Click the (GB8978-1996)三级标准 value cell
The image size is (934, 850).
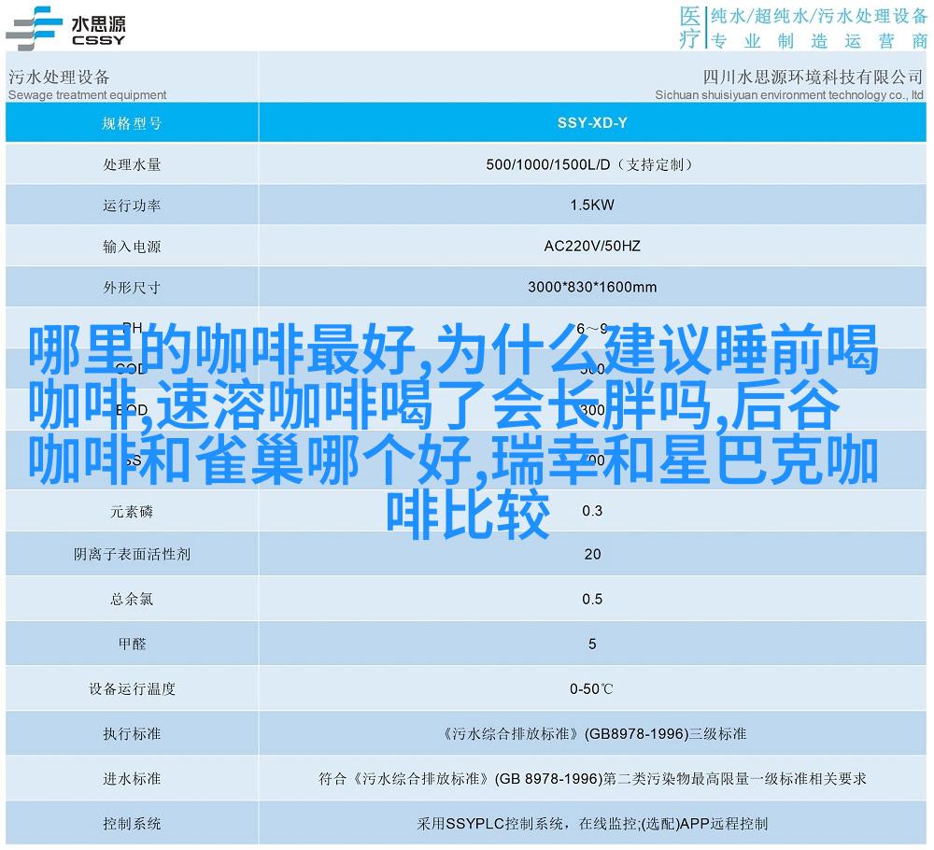592,734
